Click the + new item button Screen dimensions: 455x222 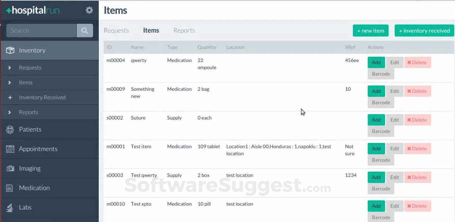pos(371,31)
